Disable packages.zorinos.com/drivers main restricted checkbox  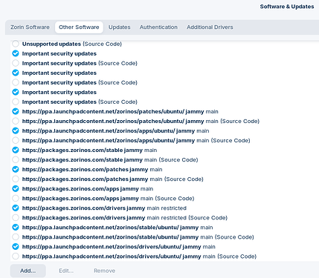(16, 208)
